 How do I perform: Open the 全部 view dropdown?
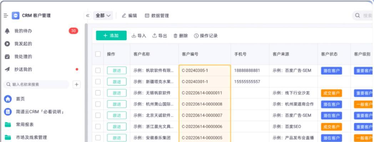coord(103,16)
